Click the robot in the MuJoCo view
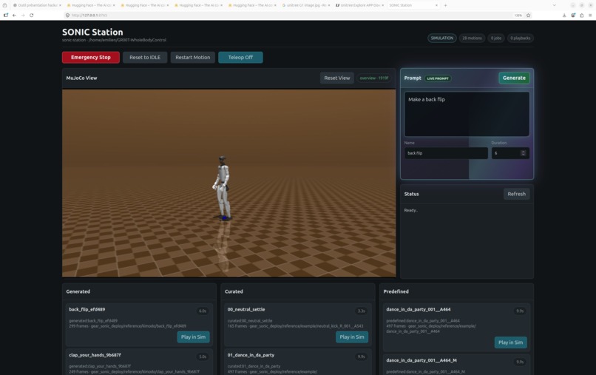This screenshot has height=375, width=596. click(x=223, y=188)
